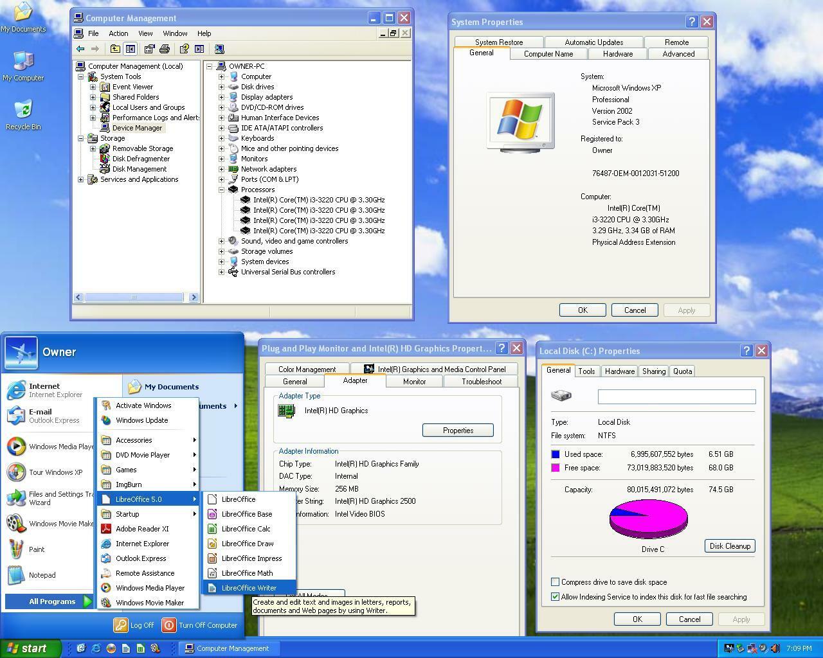Launch LibreOffice Writer from the submenu
Screen dimensions: 823x658
click(x=249, y=588)
